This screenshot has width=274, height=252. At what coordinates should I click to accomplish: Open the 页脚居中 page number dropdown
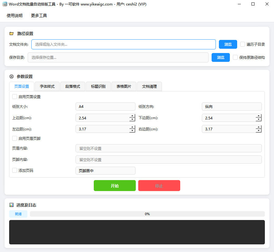(x=105, y=171)
